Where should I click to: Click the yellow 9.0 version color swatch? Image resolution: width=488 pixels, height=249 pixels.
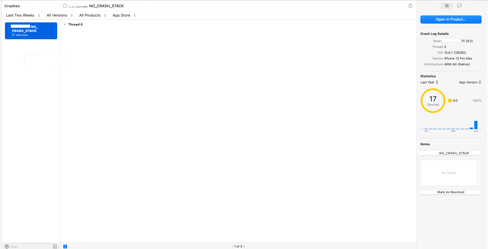450,101
